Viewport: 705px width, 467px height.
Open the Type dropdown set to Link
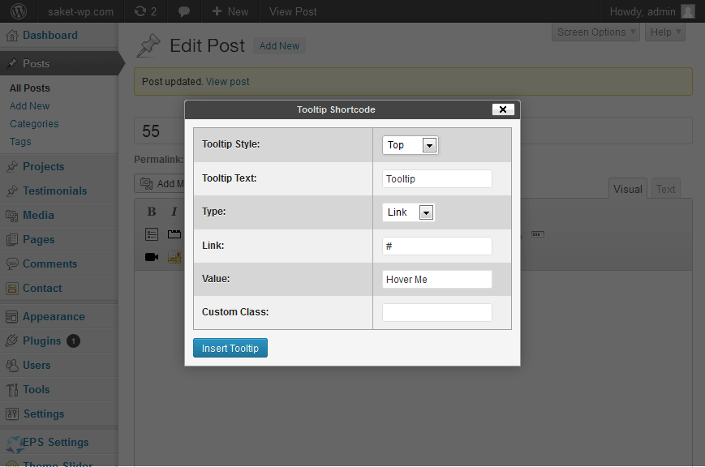(x=408, y=212)
